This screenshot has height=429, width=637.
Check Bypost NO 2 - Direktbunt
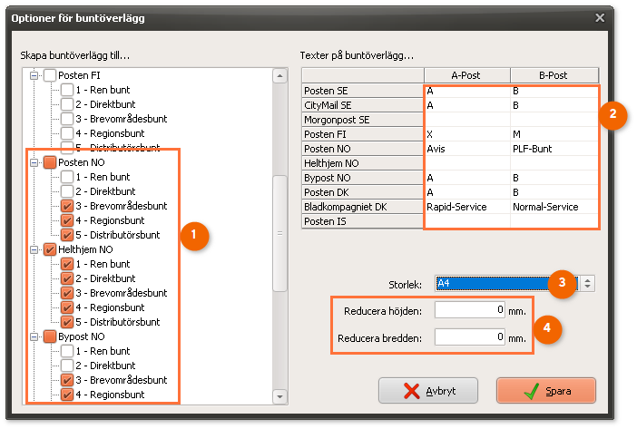[67, 366]
